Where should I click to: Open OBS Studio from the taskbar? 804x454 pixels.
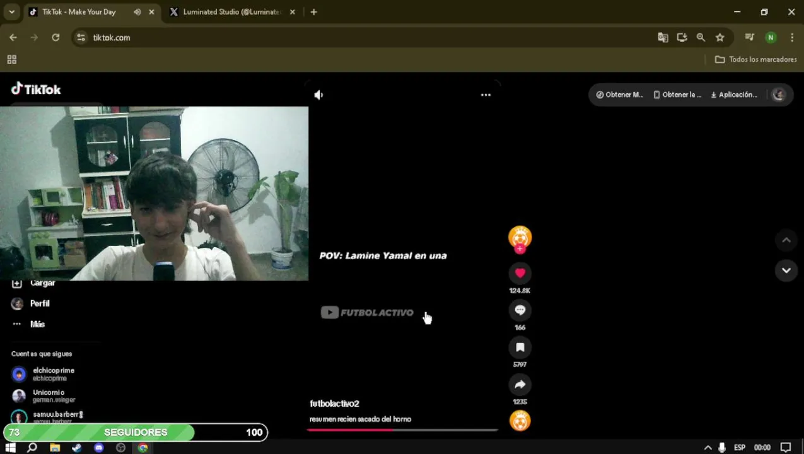click(121, 448)
